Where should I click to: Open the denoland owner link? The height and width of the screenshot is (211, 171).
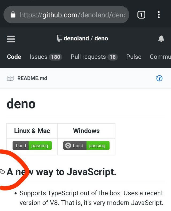[x=76, y=39]
